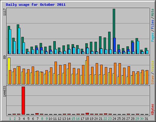Screen dimensions: 156x122
Task: Select the 89 visits axis value
Action: coord(5,57)
